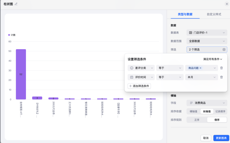
Task: Open the 门店评价-1 data table dropdown
Action: coord(207,33)
